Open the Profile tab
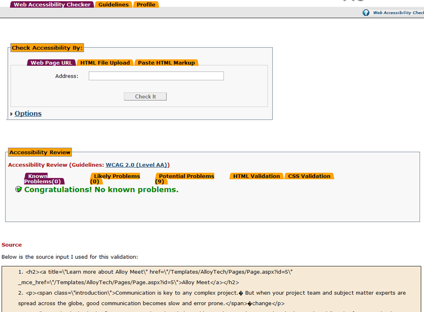The image size is (424, 312). pyautogui.click(x=146, y=5)
